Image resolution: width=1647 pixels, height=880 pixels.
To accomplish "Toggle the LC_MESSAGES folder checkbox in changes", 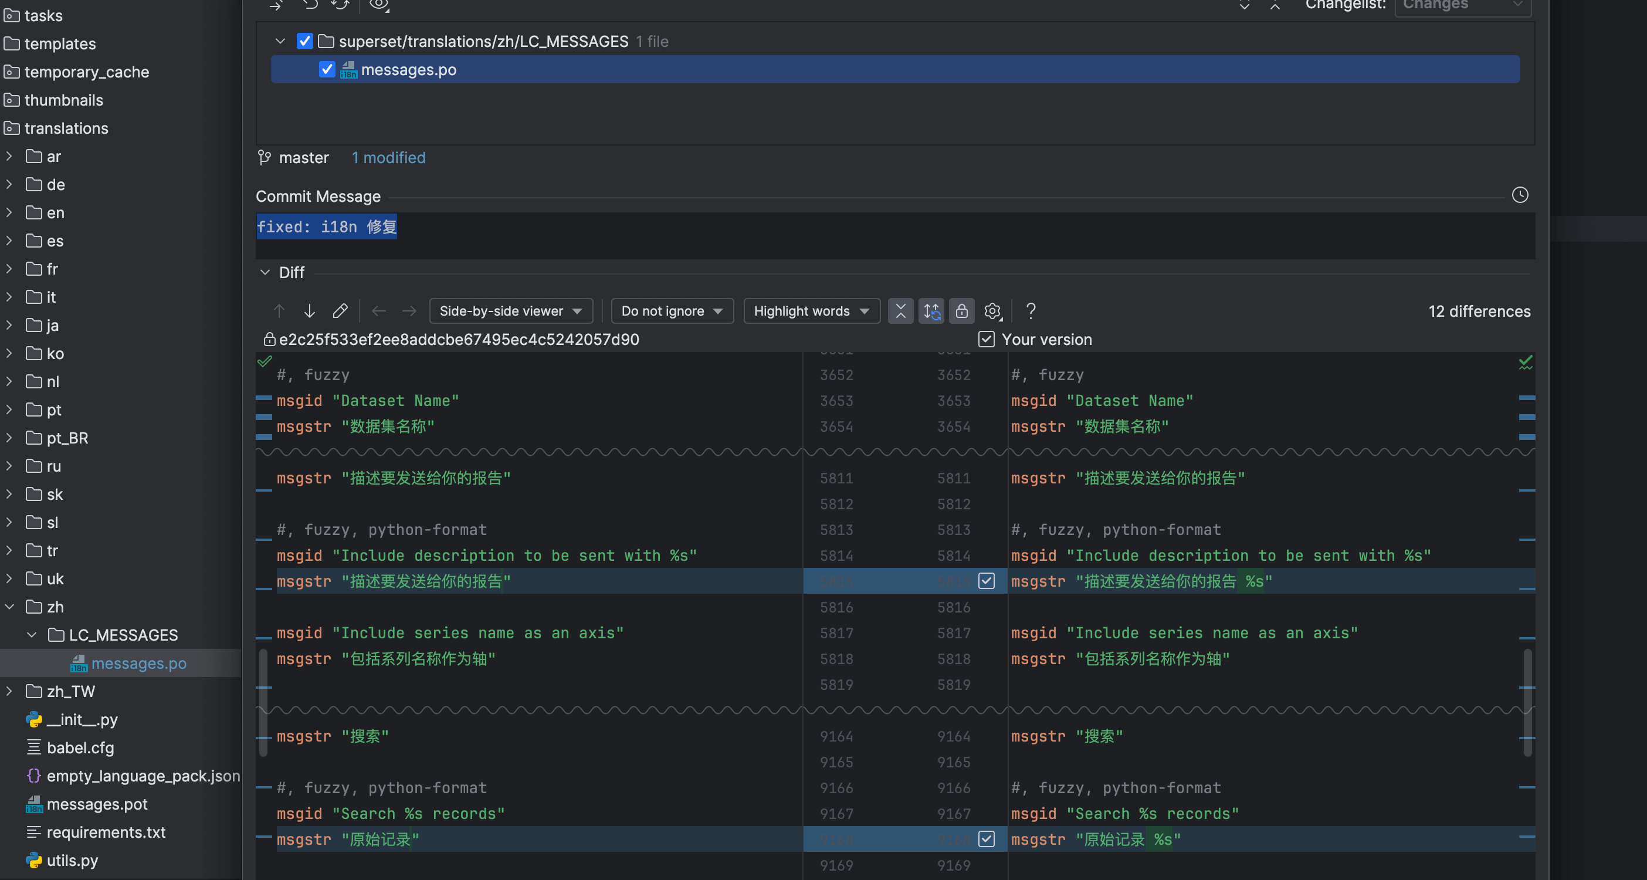I will coord(304,42).
